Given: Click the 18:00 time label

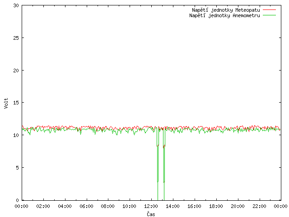Looking at the screenshot, I should coord(216,206).
